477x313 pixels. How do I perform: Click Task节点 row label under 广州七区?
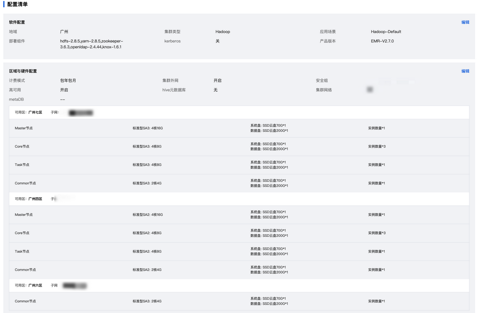[22, 165]
